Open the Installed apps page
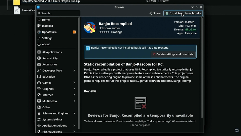Screen dimensions: 241x136 click(x=47, y=26)
